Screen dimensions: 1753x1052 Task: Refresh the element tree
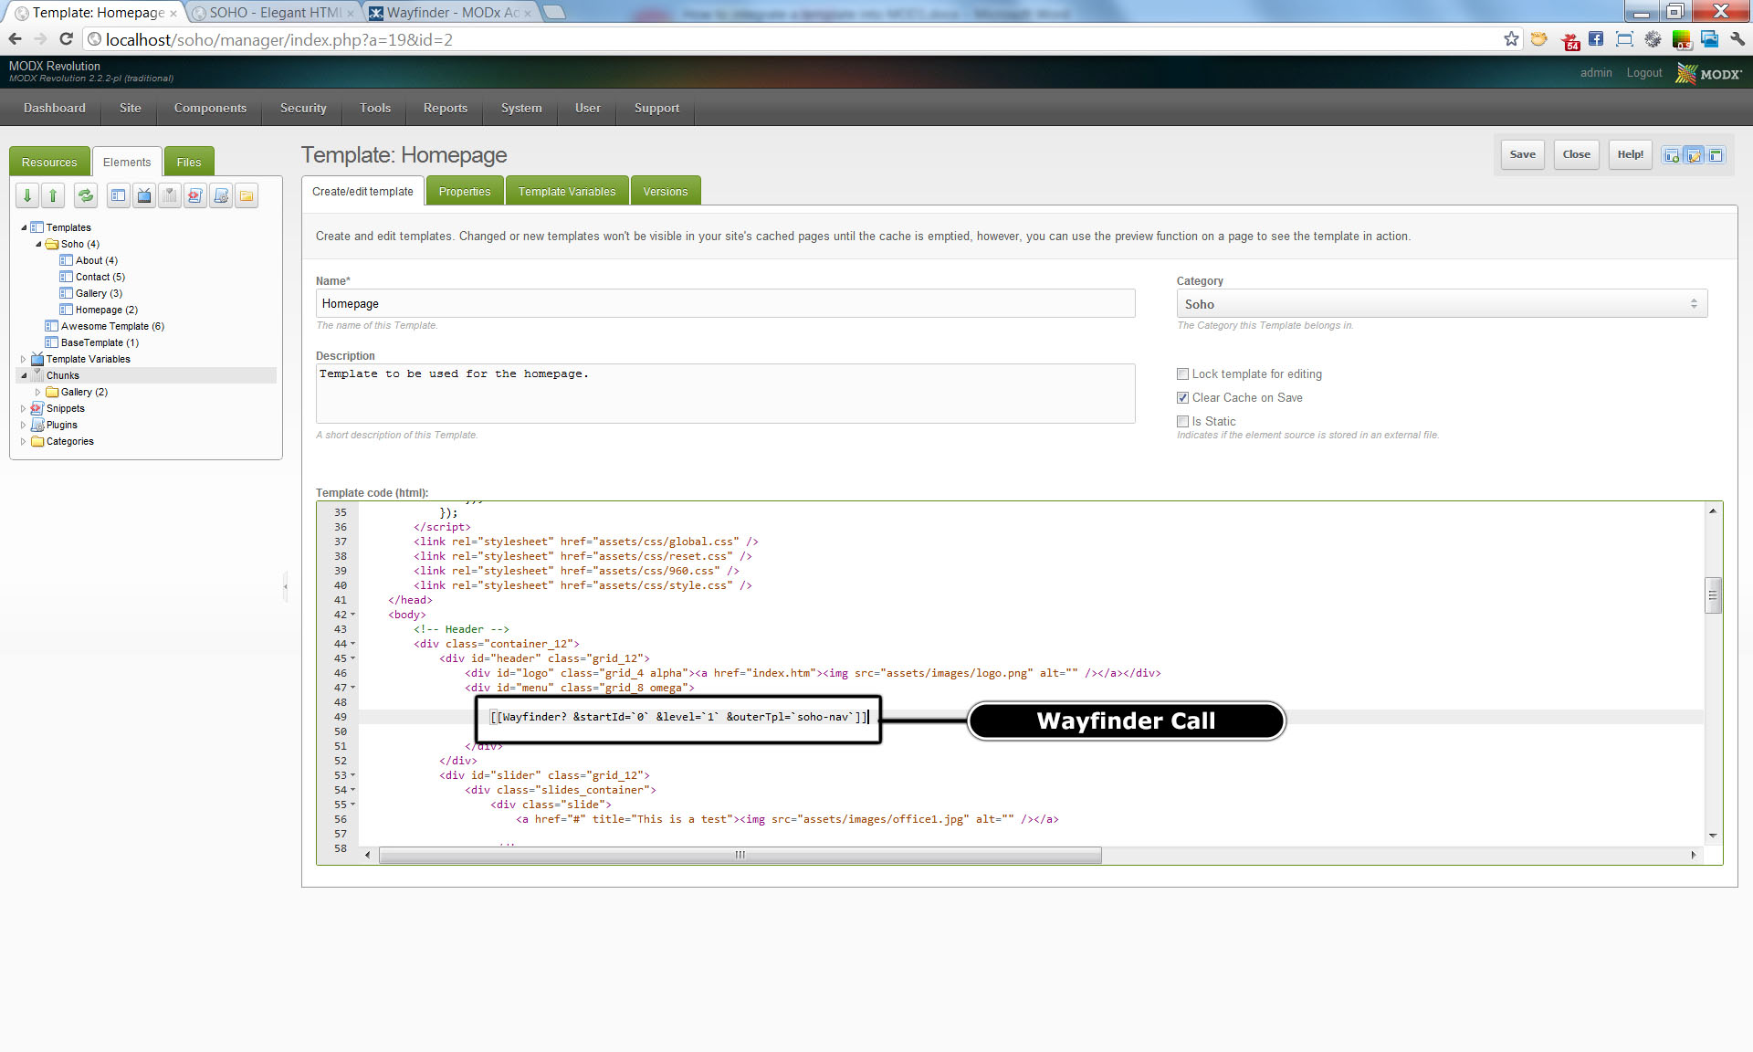pos(86,195)
